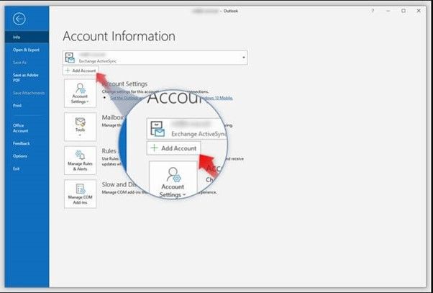Open the Print page
Screen dimensions: 433x293
point(17,105)
